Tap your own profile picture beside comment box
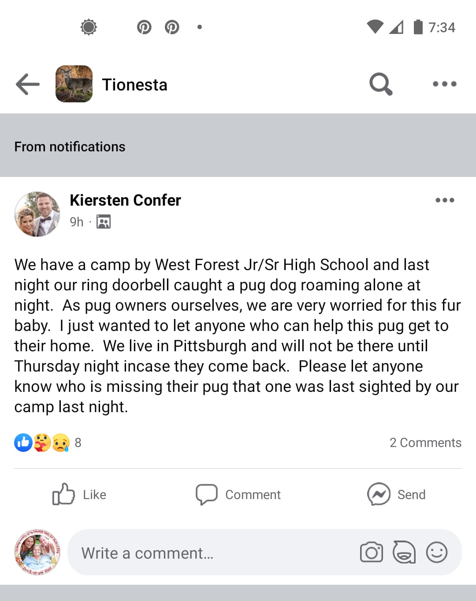The height and width of the screenshot is (601, 476). click(37, 552)
